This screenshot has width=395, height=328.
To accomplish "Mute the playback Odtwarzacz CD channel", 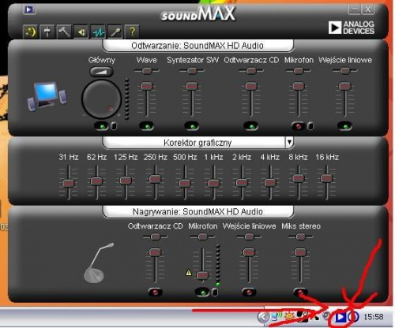I will [x=251, y=127].
